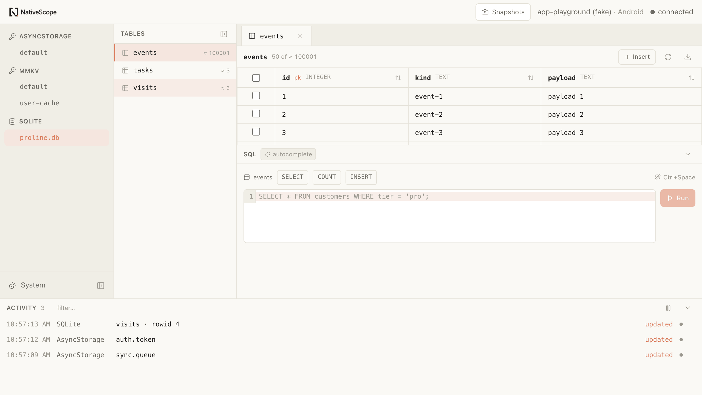This screenshot has height=395, width=702.
Task: Insert the COUNT query template
Action: [x=327, y=177]
